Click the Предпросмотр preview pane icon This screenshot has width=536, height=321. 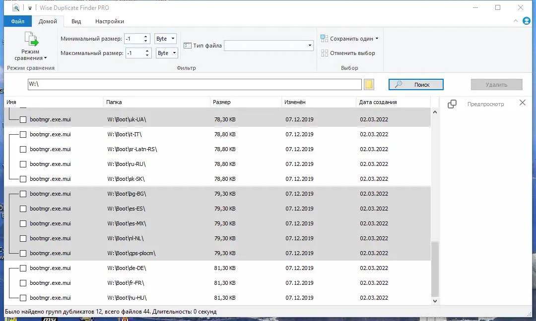[x=452, y=104]
